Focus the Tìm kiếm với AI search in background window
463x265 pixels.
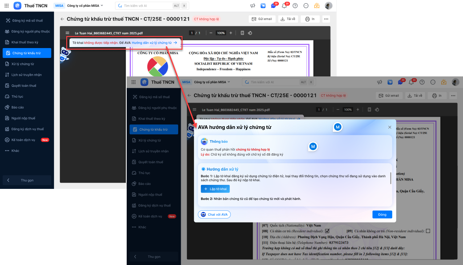coord(152,6)
